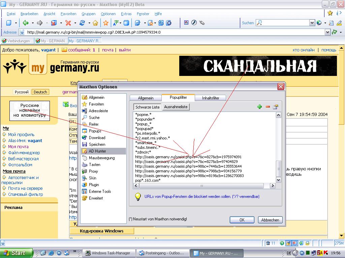Click the green Go arrow next to the address bar
345x258 pixels.
335,32
